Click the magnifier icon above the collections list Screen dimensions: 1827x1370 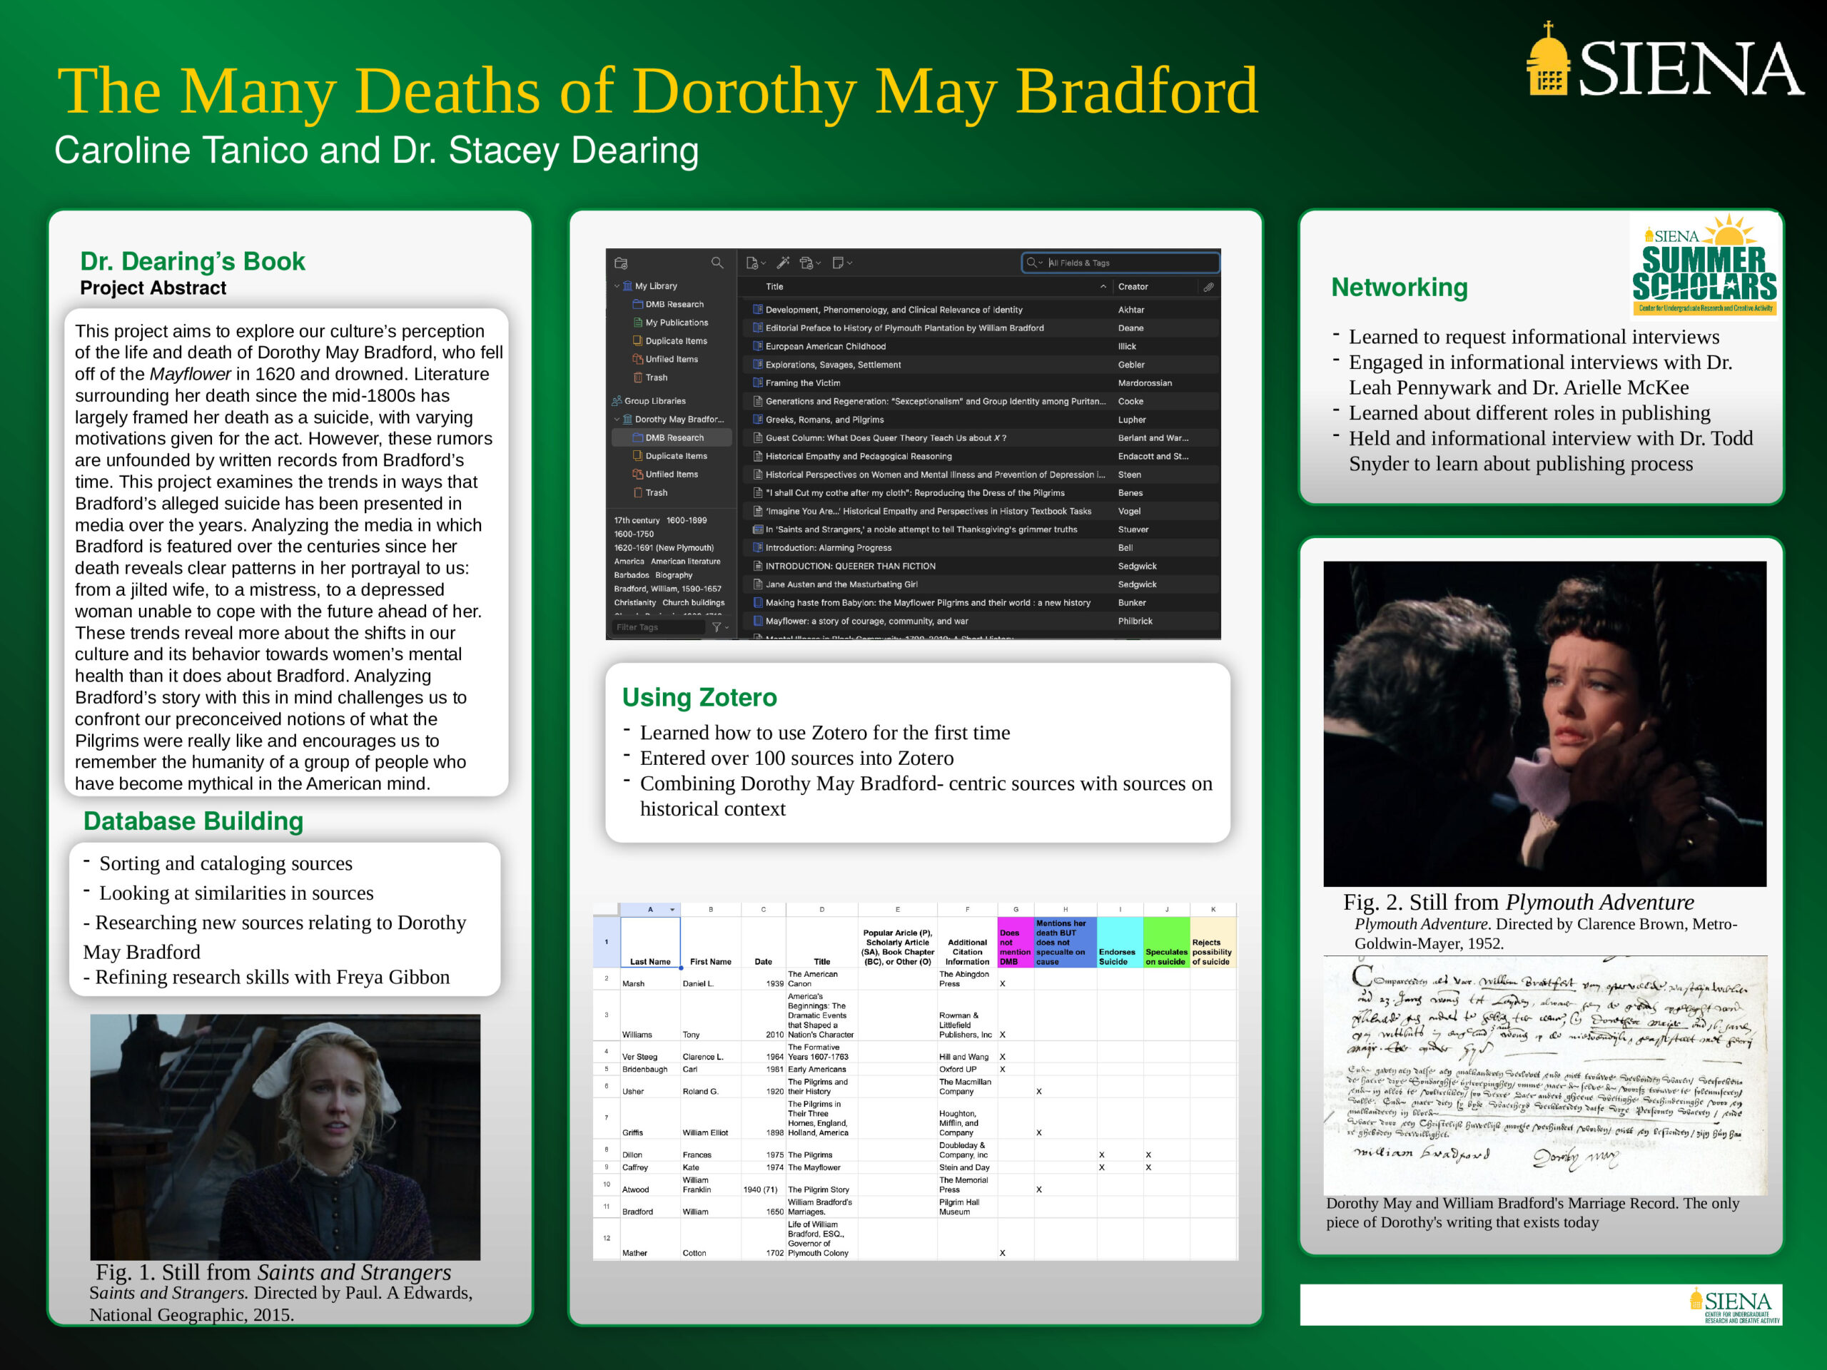717,263
